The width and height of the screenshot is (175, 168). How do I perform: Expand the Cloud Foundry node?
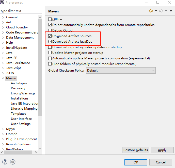[3, 27]
